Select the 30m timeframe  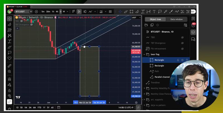(48, 12)
